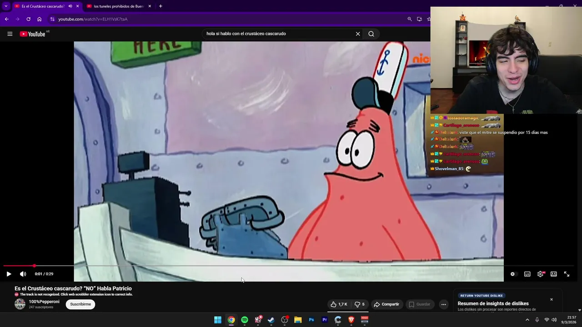Click the youtube.com address bar URL
The image size is (582, 327).
click(x=93, y=19)
